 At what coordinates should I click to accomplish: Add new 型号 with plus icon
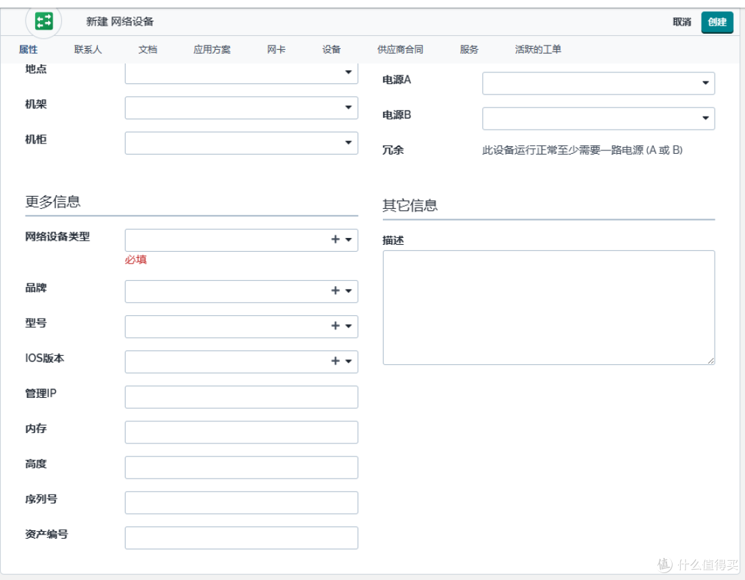click(x=335, y=326)
